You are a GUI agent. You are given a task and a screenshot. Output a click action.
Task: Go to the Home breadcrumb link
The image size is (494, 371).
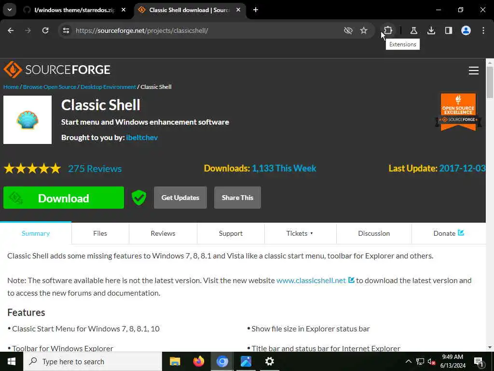[11, 87]
